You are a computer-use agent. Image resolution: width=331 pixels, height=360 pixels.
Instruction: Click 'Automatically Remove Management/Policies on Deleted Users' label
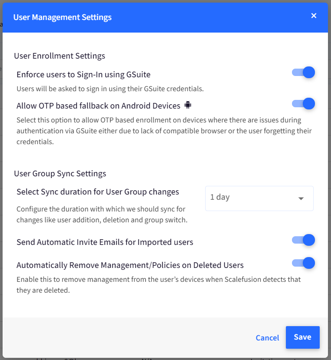pyautogui.click(x=130, y=265)
